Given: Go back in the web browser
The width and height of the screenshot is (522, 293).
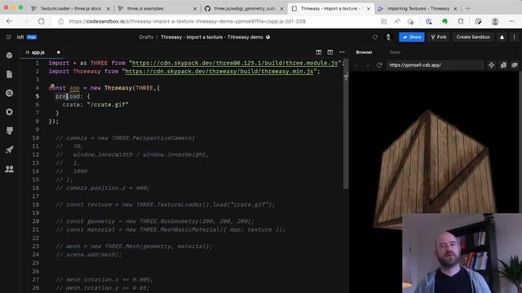Looking at the screenshot, I should (x=9, y=21).
